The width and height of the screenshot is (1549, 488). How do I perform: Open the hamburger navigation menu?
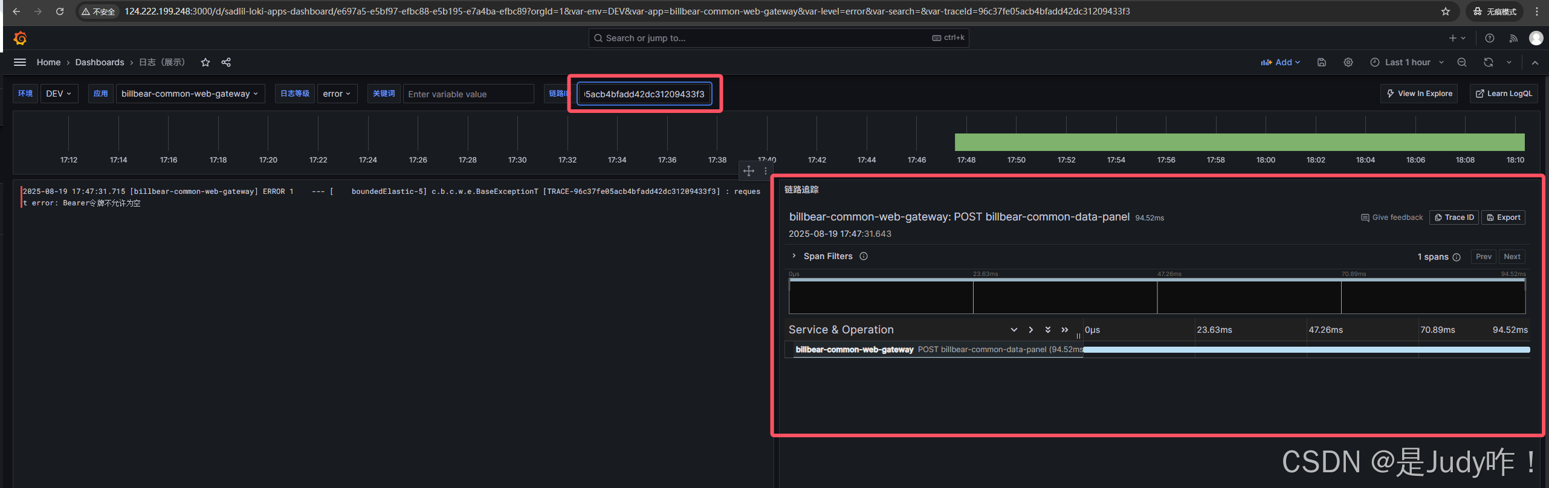(x=20, y=62)
